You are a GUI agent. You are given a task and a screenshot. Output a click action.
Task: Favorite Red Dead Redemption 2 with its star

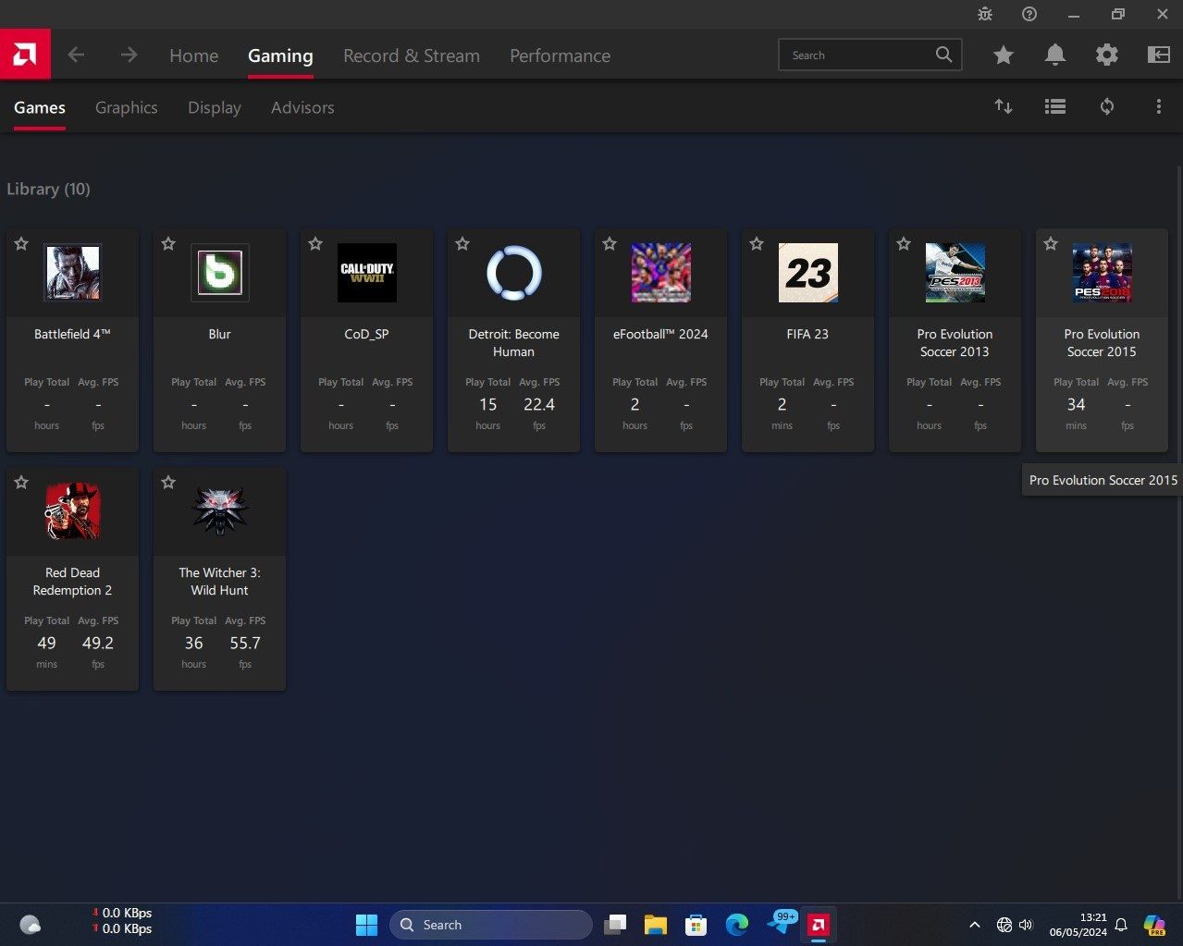(x=21, y=483)
